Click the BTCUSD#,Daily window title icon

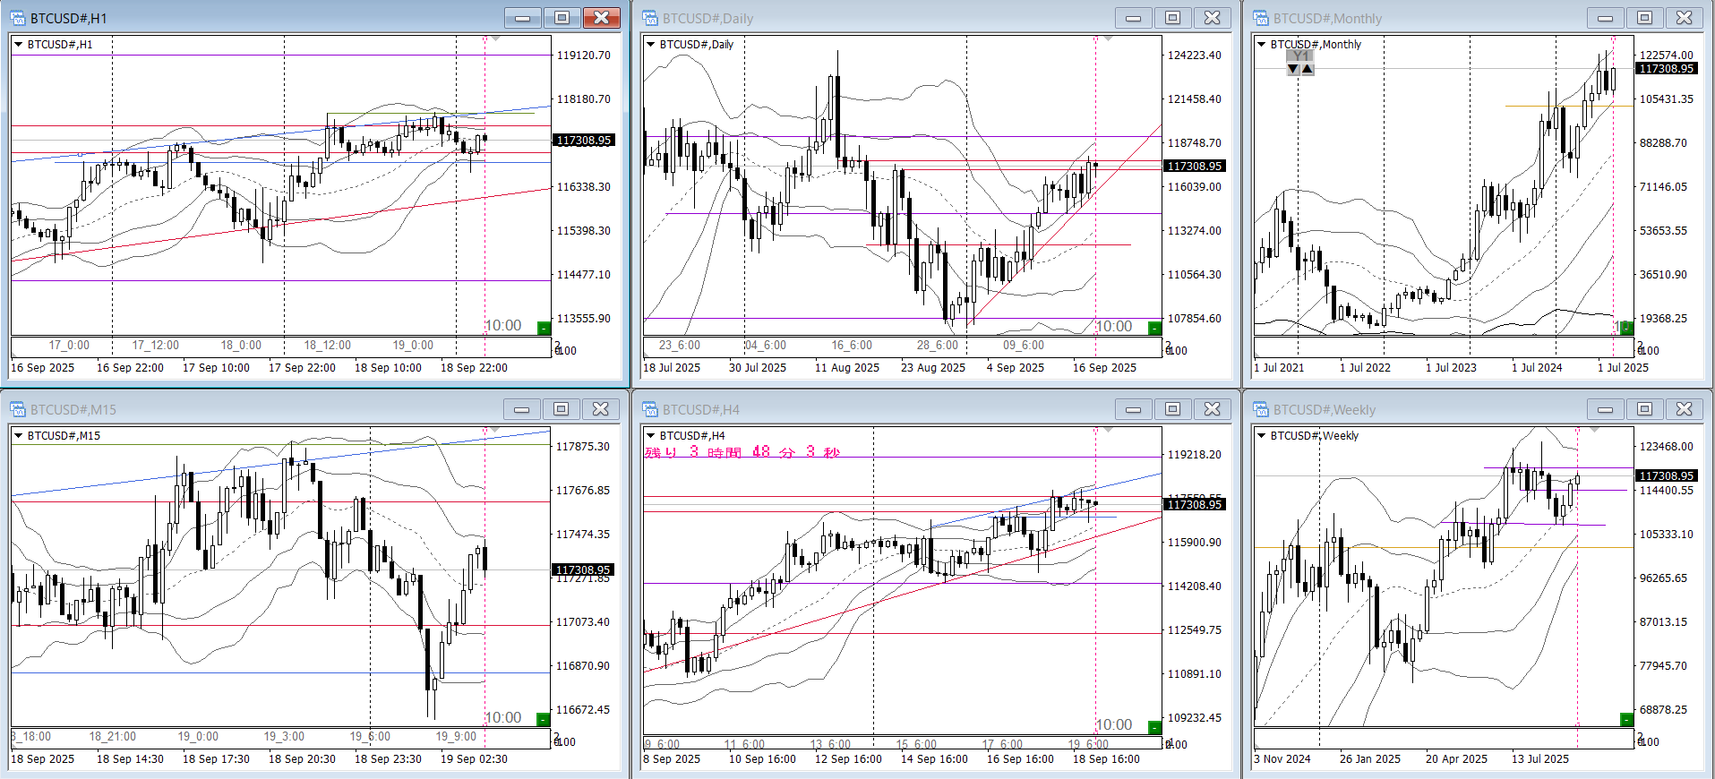(650, 18)
